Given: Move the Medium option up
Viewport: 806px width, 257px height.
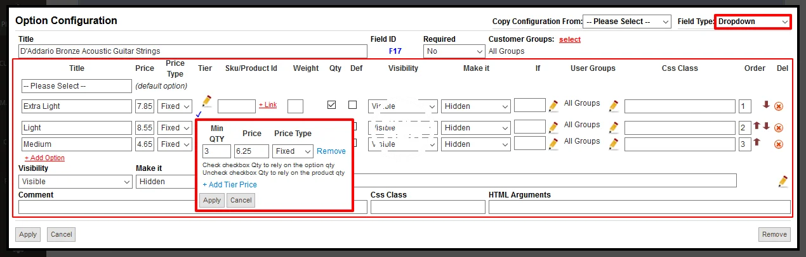Looking at the screenshot, I should coord(756,143).
